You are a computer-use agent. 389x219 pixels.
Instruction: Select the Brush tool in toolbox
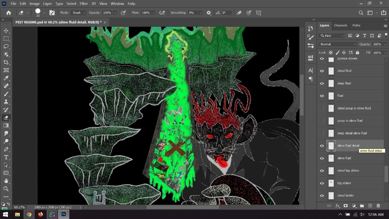pos(6,94)
